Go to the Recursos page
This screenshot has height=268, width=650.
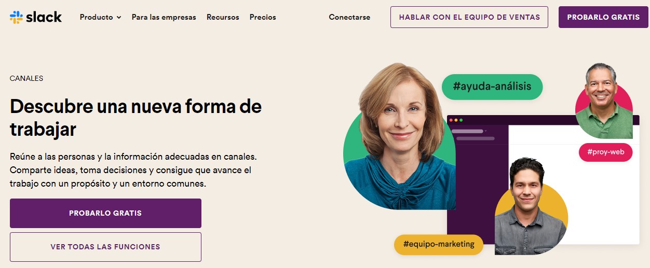pyautogui.click(x=223, y=17)
